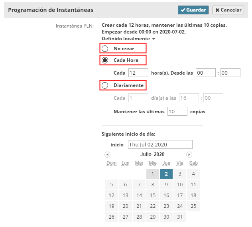The width and height of the screenshot is (252, 227).
Task: Click the copies to keep field showing 10
Action: pyautogui.click(x=177, y=112)
